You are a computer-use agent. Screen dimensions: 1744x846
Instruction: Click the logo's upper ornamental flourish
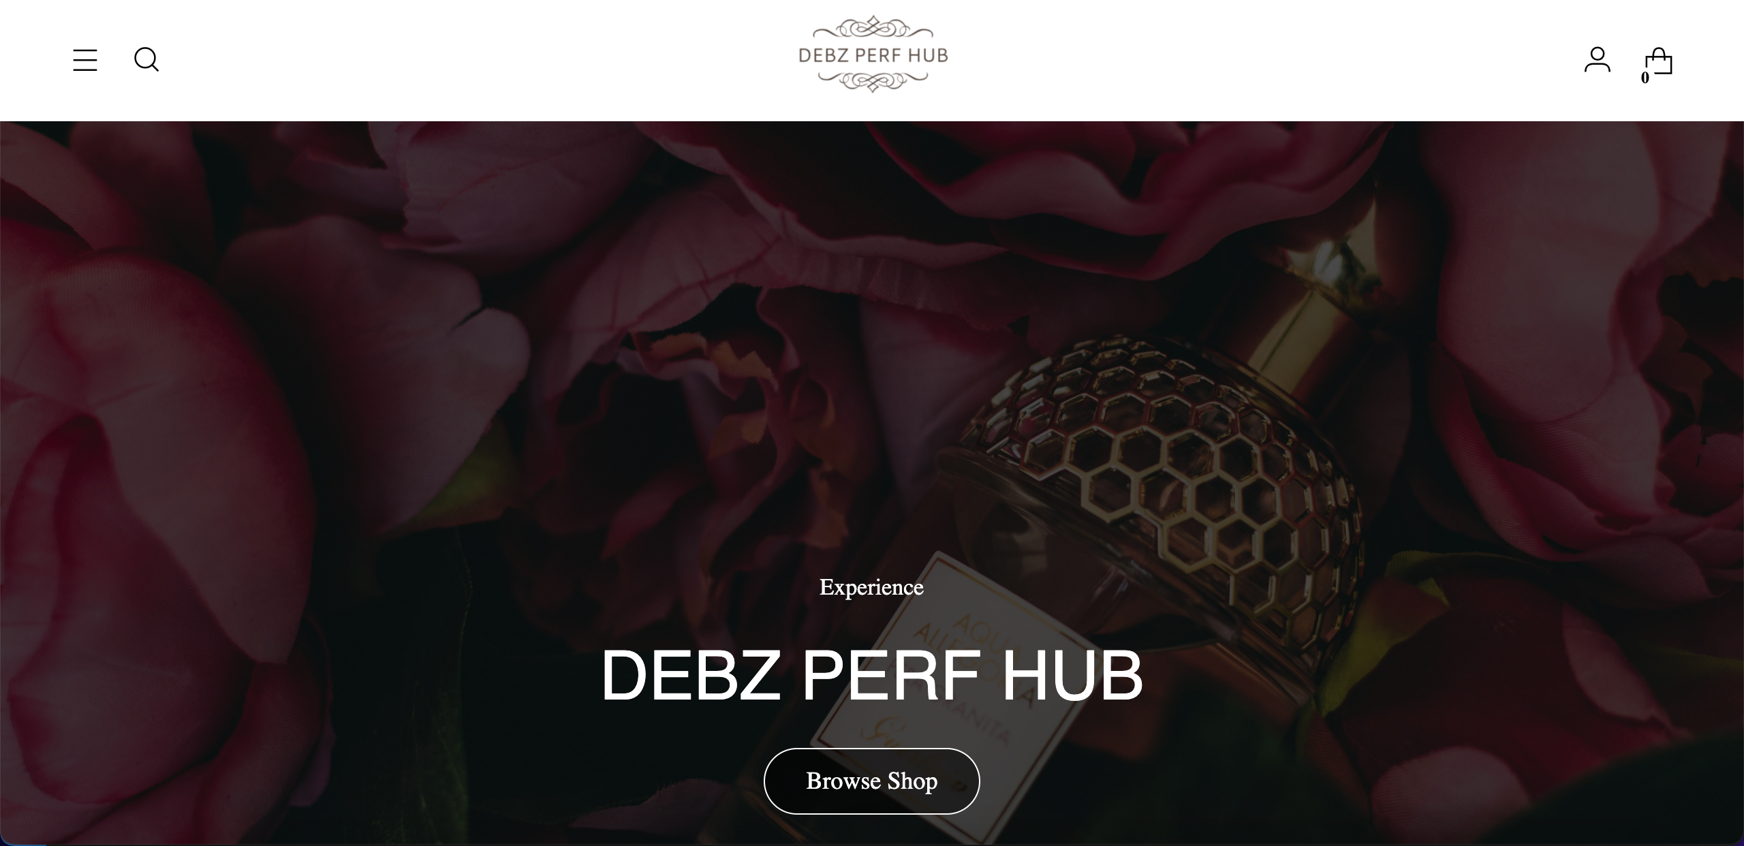pyautogui.click(x=873, y=29)
